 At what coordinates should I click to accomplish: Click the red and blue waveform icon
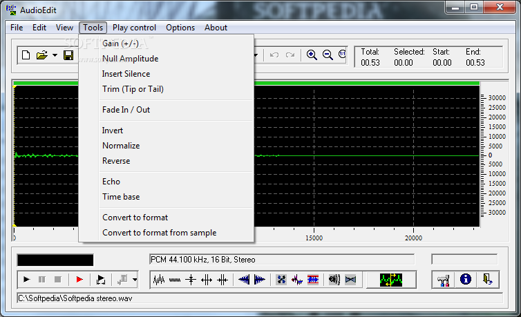click(x=297, y=280)
